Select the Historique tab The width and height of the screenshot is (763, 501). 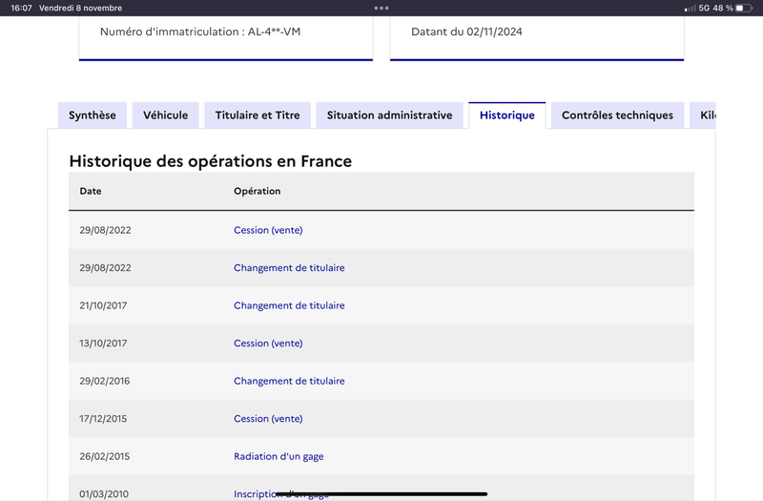tap(507, 115)
